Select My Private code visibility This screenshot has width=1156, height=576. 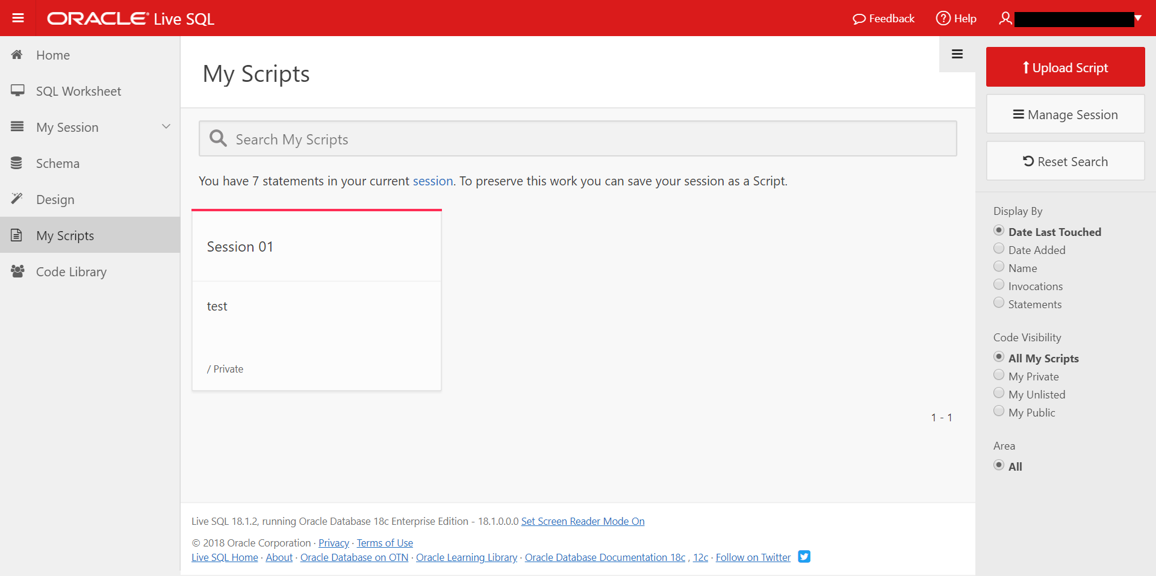(999, 376)
